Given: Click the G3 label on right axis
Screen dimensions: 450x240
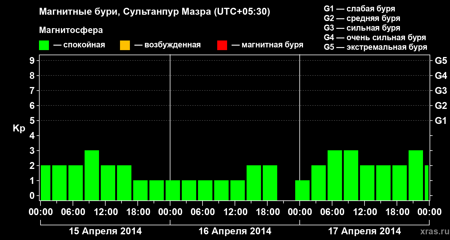Looking at the screenshot, I should coord(441,91).
